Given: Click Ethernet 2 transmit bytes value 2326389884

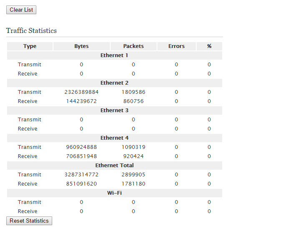Looking at the screenshot, I should [81, 92].
